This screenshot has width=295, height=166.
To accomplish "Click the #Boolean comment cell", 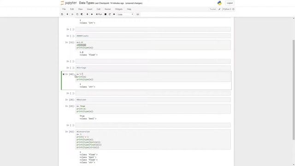I will click(x=153, y=100).
